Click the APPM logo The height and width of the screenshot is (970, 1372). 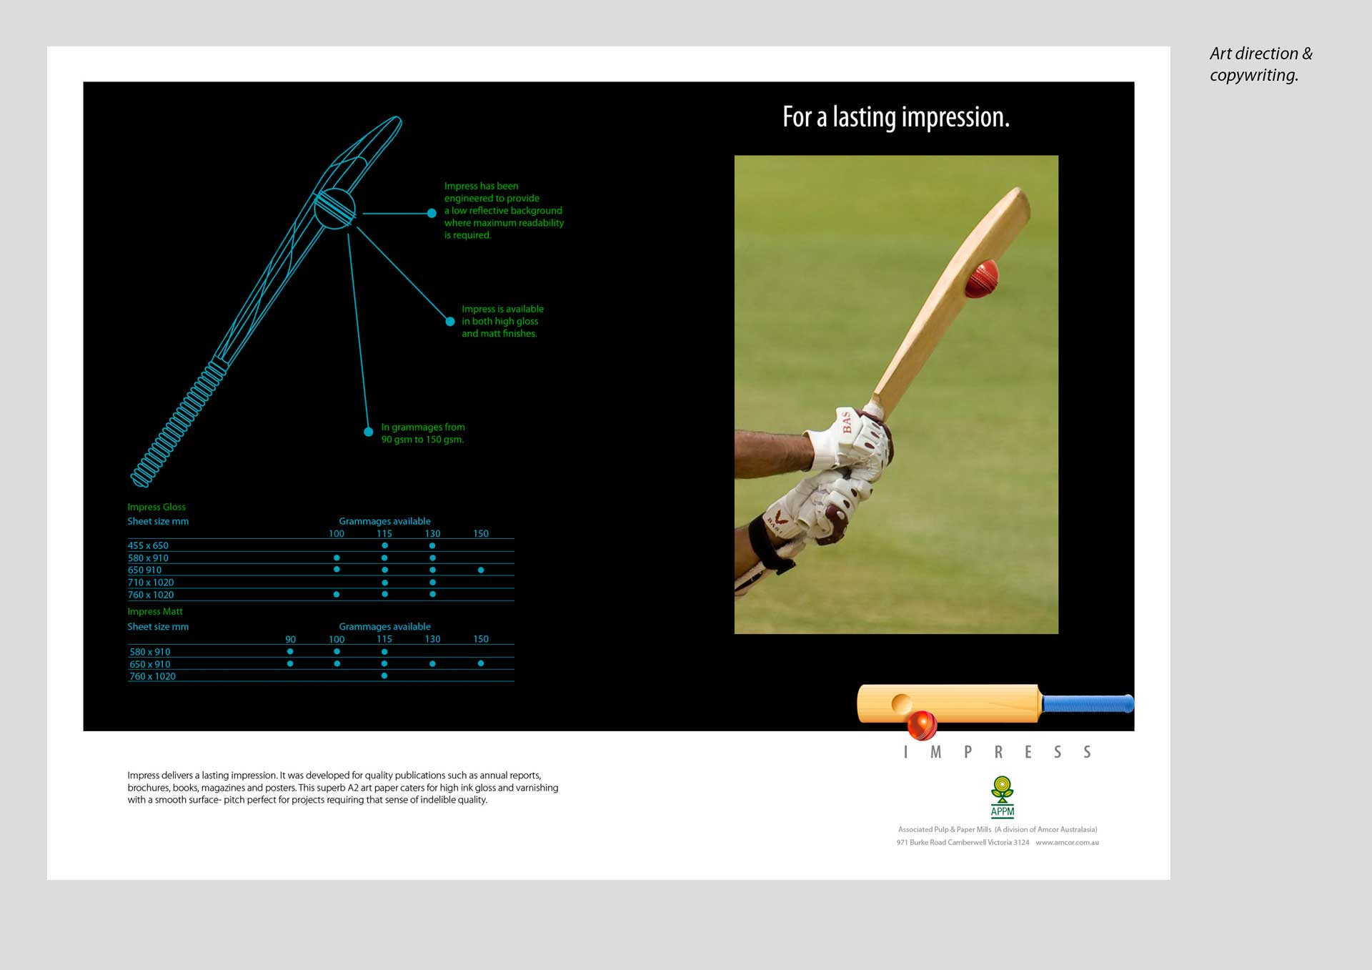[1002, 797]
